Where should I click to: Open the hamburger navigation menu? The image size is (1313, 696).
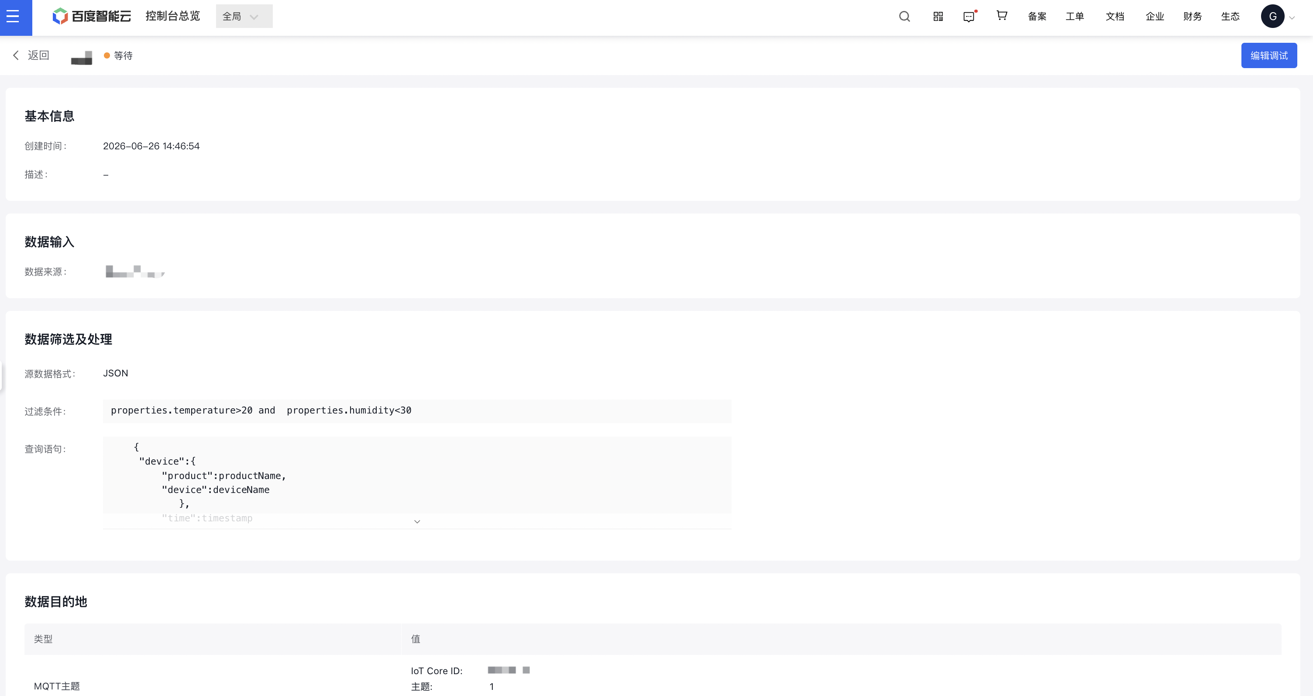click(13, 17)
